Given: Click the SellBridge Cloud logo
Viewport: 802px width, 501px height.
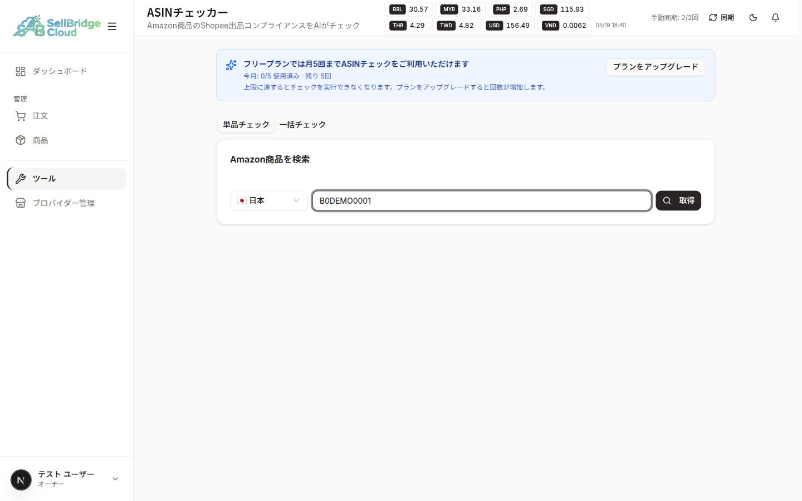Looking at the screenshot, I should coord(57,26).
